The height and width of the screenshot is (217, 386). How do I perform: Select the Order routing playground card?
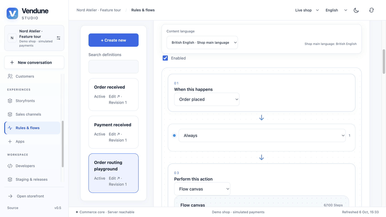113,173
